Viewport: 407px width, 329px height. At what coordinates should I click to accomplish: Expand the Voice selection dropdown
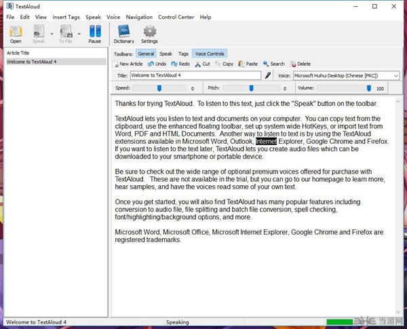tap(395, 76)
